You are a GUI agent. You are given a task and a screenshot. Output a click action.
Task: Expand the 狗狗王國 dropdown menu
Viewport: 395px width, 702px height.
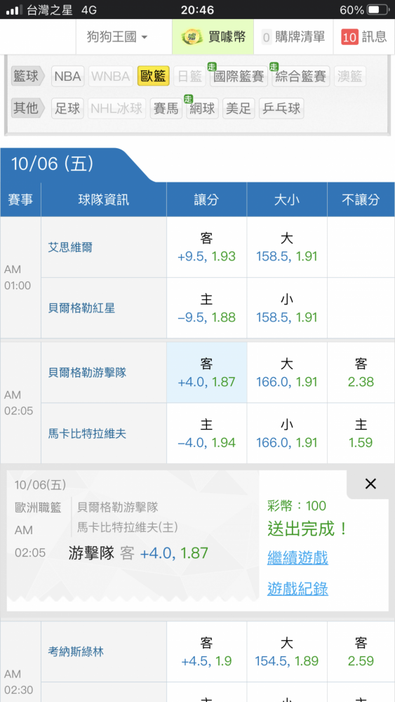tap(117, 37)
